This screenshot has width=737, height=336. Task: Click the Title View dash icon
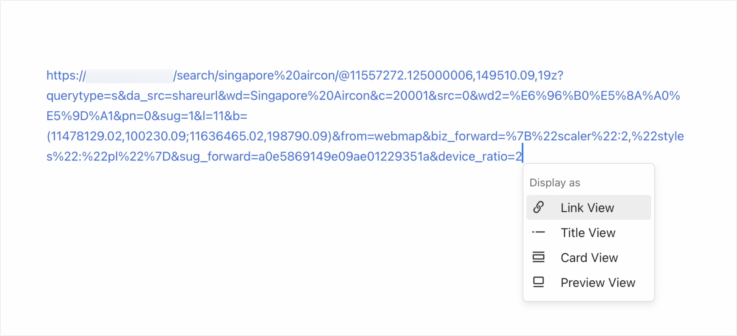pyautogui.click(x=539, y=232)
